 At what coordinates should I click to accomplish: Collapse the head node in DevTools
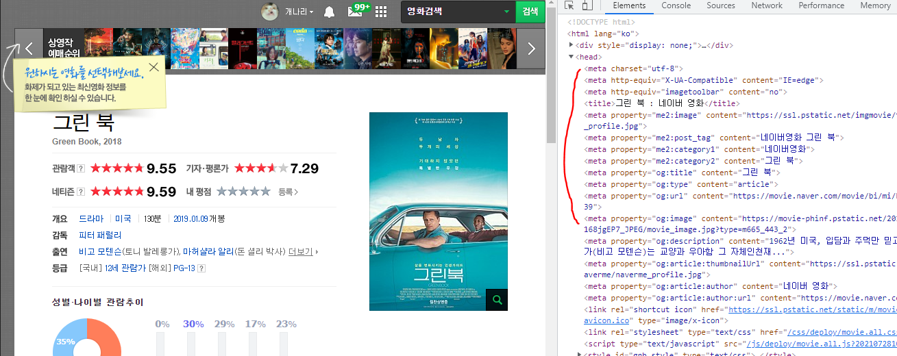pos(572,57)
